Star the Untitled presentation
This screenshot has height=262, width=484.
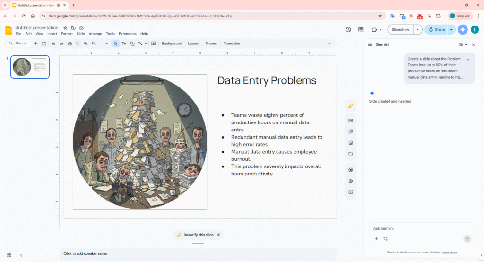[65, 28]
